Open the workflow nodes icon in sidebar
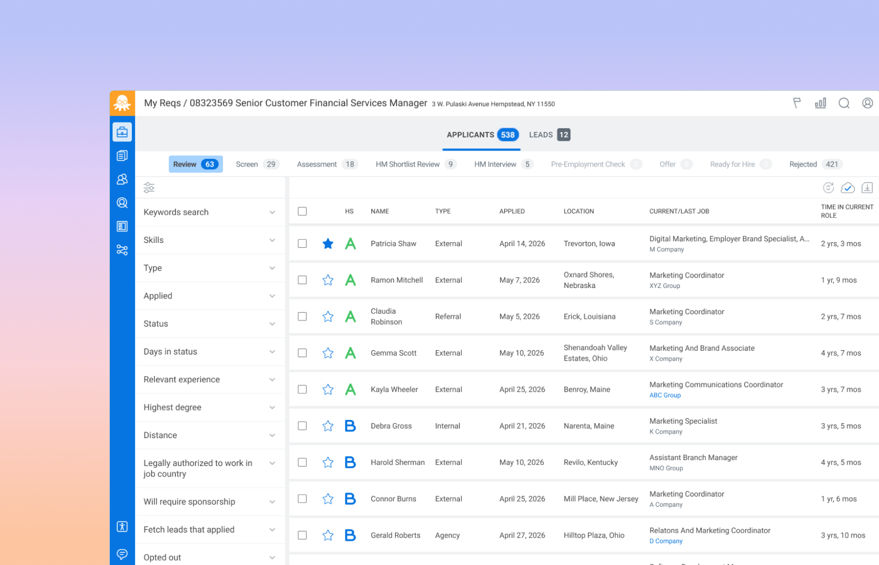This screenshot has width=879, height=565. click(122, 250)
